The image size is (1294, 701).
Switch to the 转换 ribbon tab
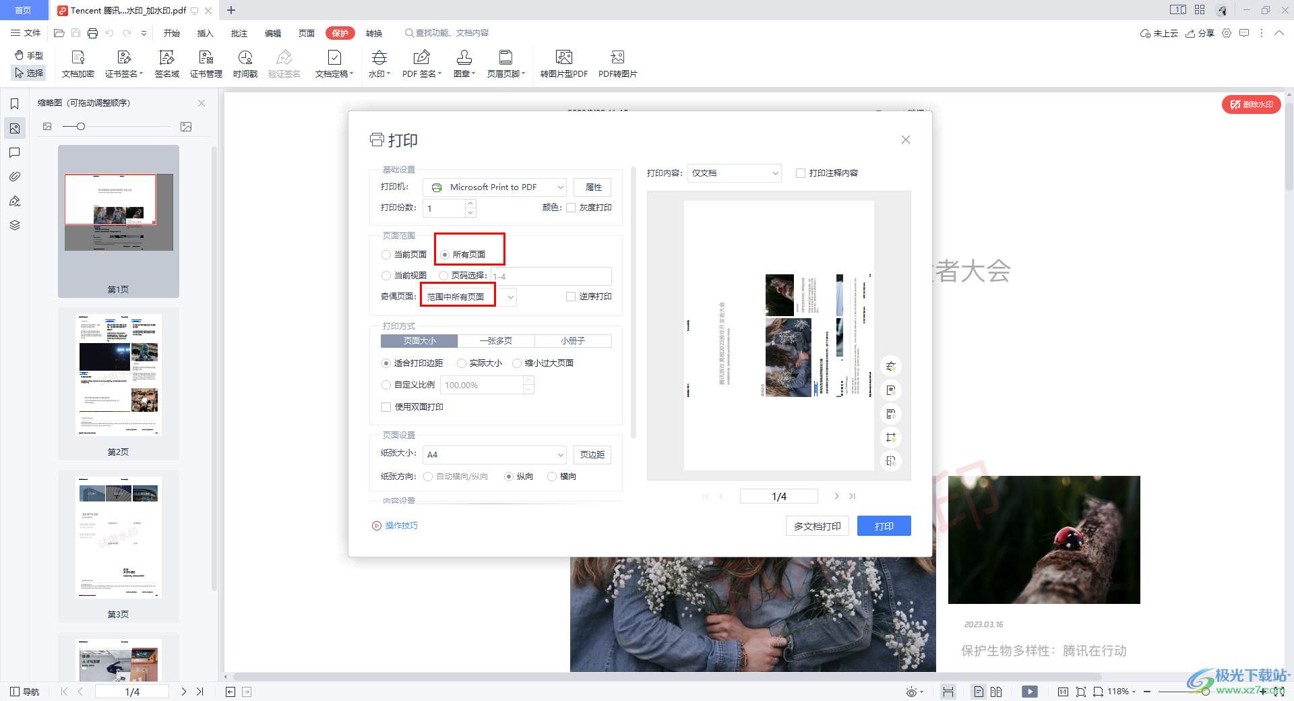[374, 33]
